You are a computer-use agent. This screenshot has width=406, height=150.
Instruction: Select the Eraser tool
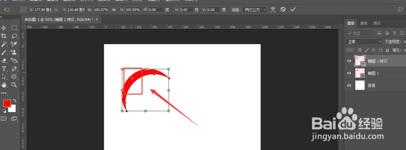point(4,60)
